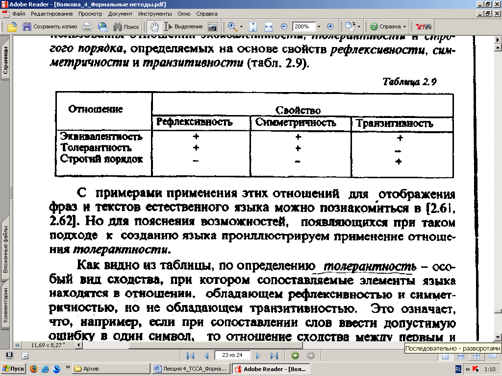This screenshot has height=376, width=502.
Task: Select facing pages layout icon
Action: pyautogui.click(x=492, y=356)
